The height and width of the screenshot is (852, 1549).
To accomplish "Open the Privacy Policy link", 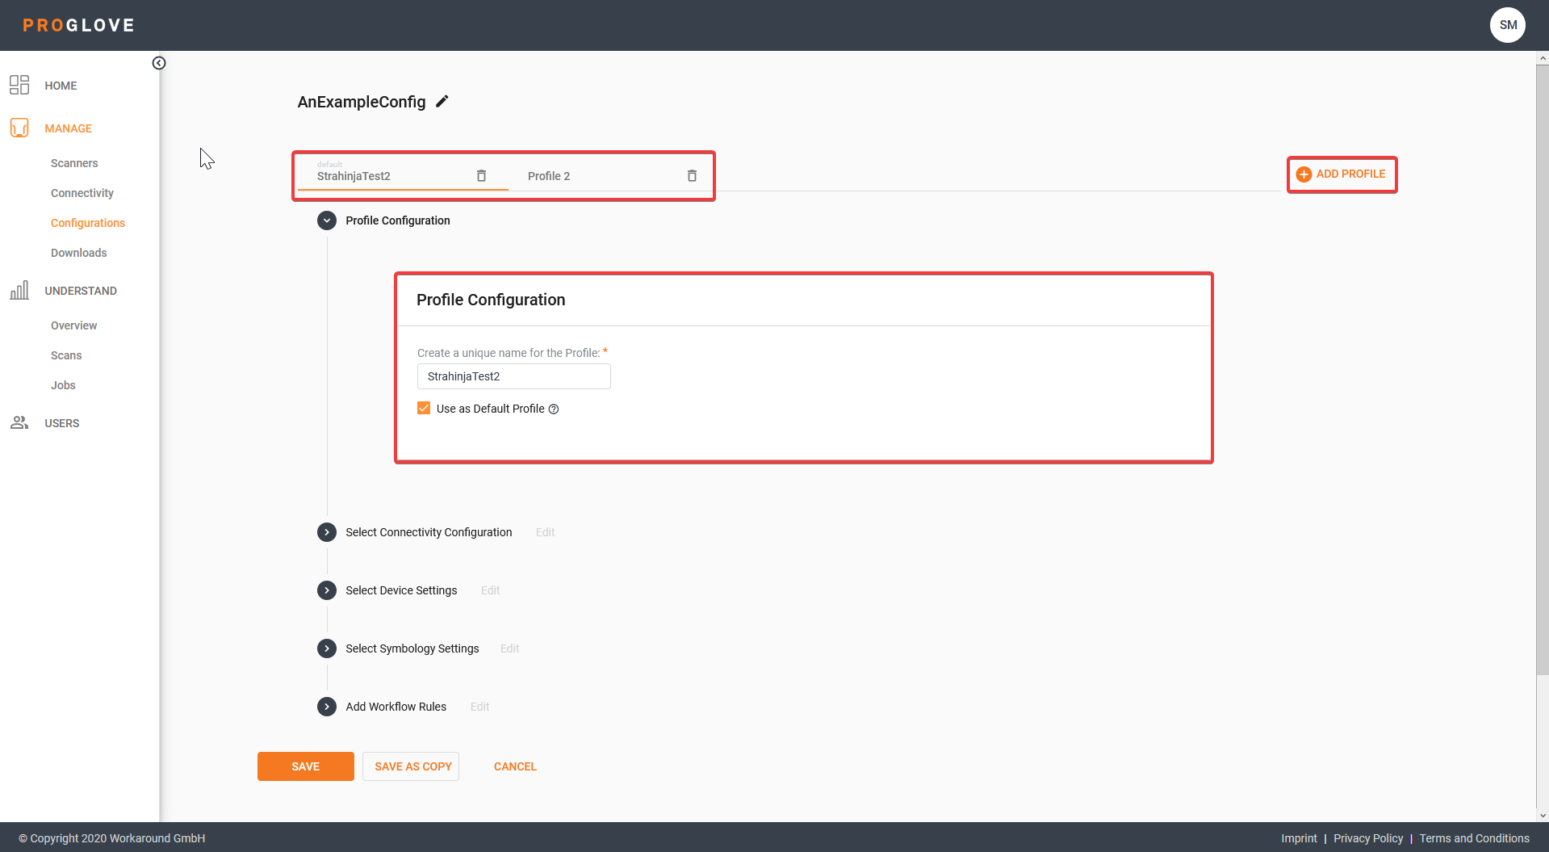I will coord(1368,838).
